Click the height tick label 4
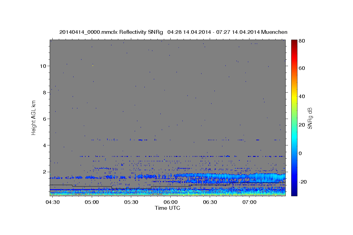Viewport: 353px width, 235px height. click(x=44, y=145)
